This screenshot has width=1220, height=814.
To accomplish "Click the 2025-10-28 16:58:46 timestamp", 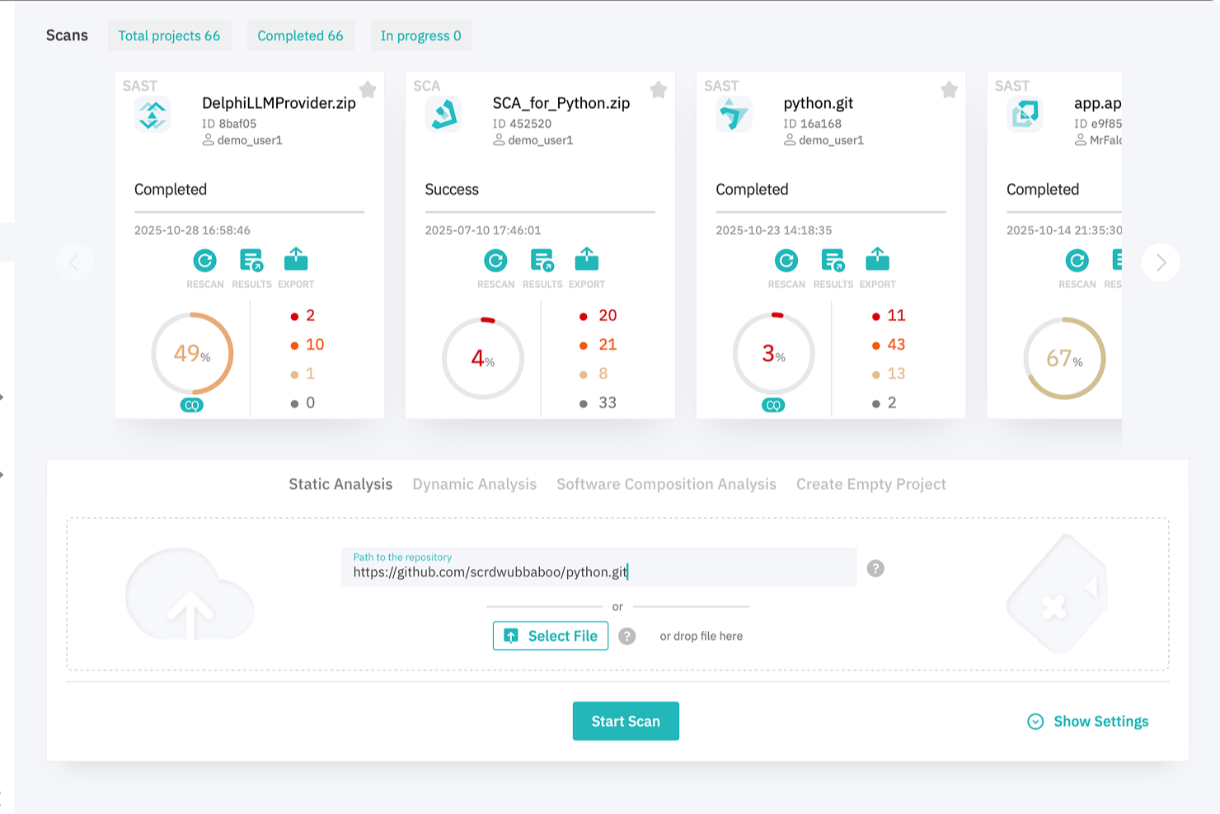I will tap(192, 230).
